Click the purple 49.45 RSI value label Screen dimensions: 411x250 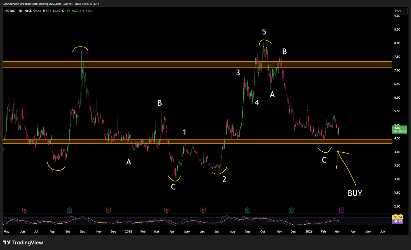[x=397, y=221]
